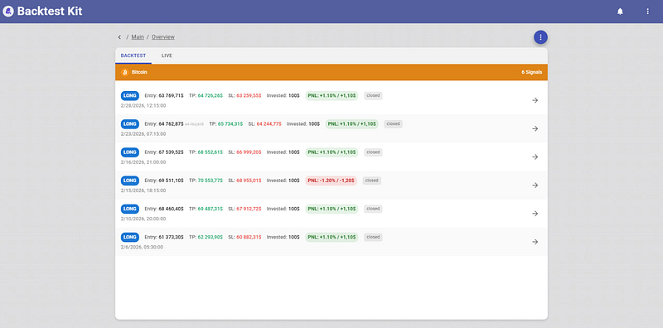Go to Overview breadcrumb link
663x328 pixels.
[x=163, y=37]
